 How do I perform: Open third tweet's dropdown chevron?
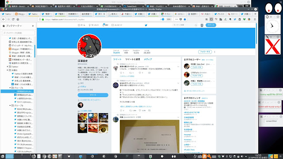tap(178, 117)
